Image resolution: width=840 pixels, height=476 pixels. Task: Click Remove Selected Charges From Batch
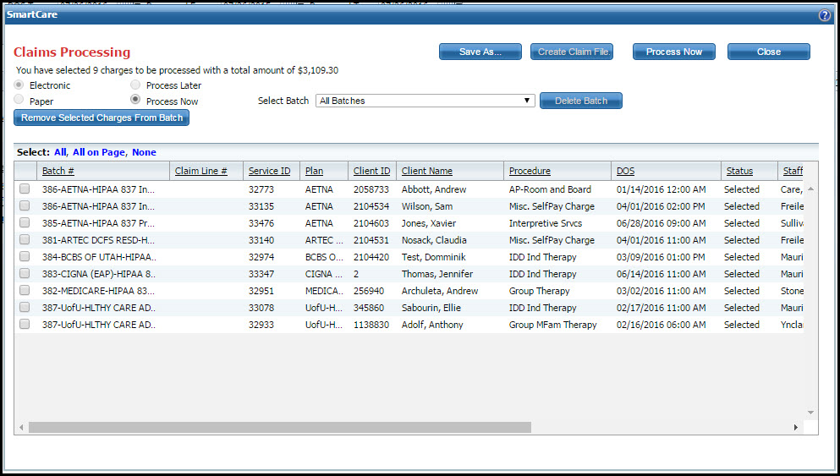102,118
